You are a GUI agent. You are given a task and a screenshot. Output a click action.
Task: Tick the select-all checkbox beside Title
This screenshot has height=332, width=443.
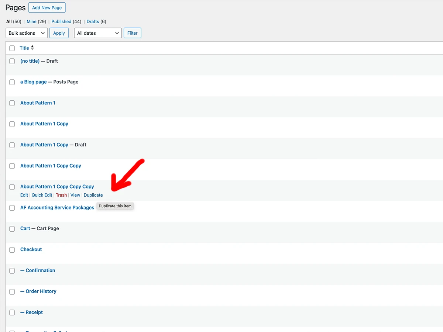12,48
